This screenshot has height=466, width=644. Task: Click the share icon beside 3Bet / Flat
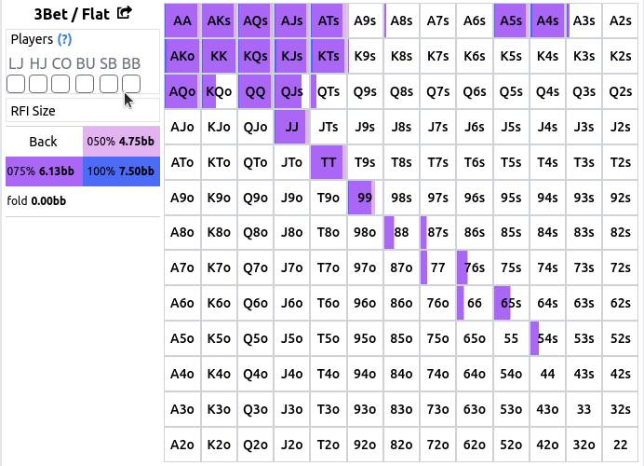[x=124, y=15]
